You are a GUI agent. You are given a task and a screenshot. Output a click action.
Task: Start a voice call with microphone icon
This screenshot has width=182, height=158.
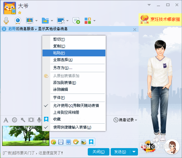[x=6, y=21]
